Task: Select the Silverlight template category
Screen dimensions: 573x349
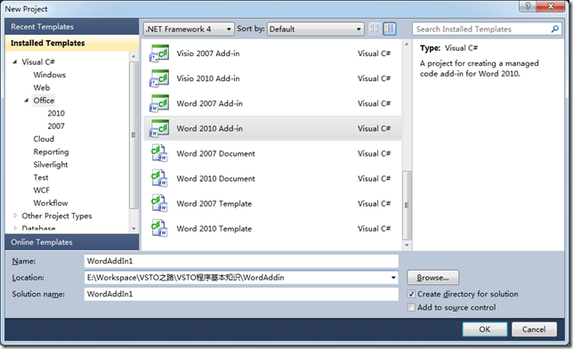Action: (x=51, y=165)
